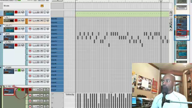Select the tamb track device icon

tap(9, 38)
